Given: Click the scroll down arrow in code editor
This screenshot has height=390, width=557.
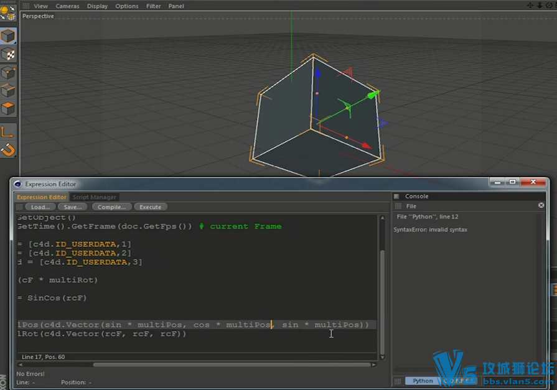Looking at the screenshot, I should 382,357.
